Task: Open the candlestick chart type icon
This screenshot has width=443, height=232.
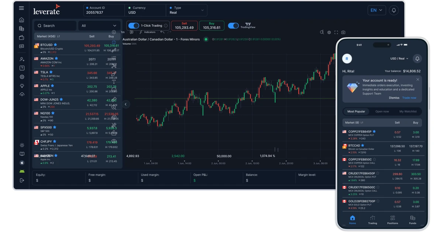Action: click(131, 32)
